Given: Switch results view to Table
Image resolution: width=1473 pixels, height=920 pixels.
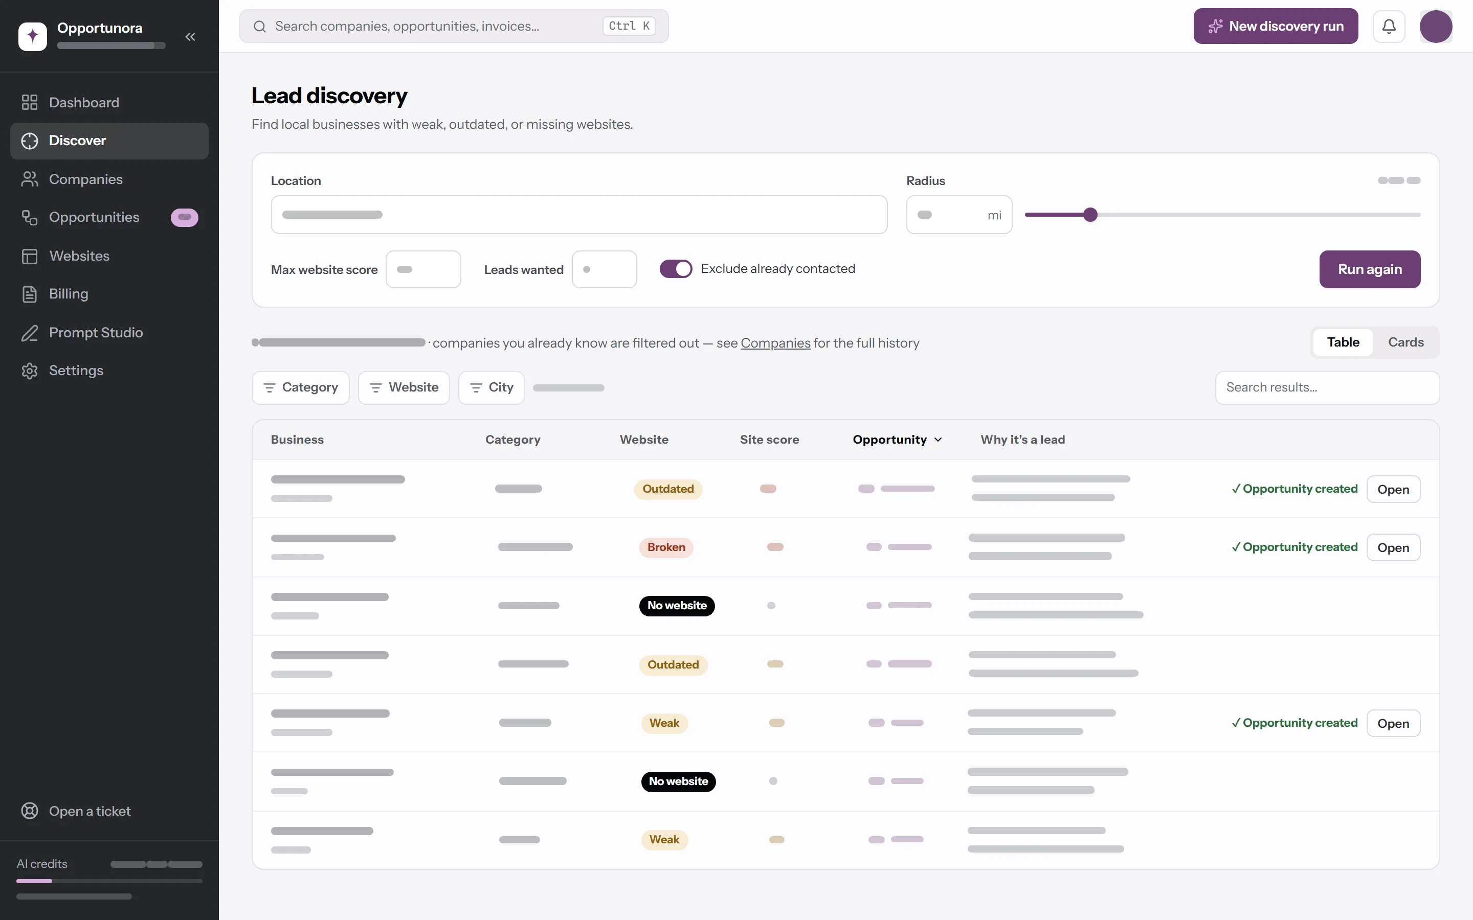Looking at the screenshot, I should point(1343,342).
